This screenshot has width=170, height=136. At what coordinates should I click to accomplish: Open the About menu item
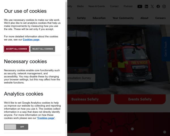[144, 18]
